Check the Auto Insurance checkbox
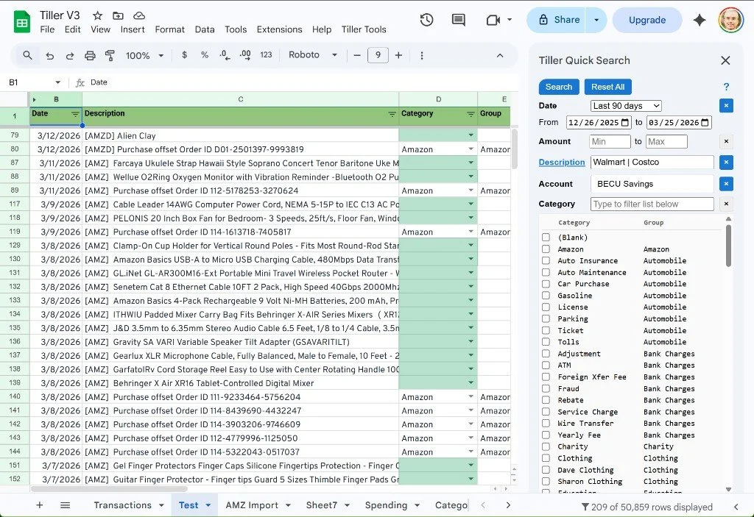 (546, 260)
